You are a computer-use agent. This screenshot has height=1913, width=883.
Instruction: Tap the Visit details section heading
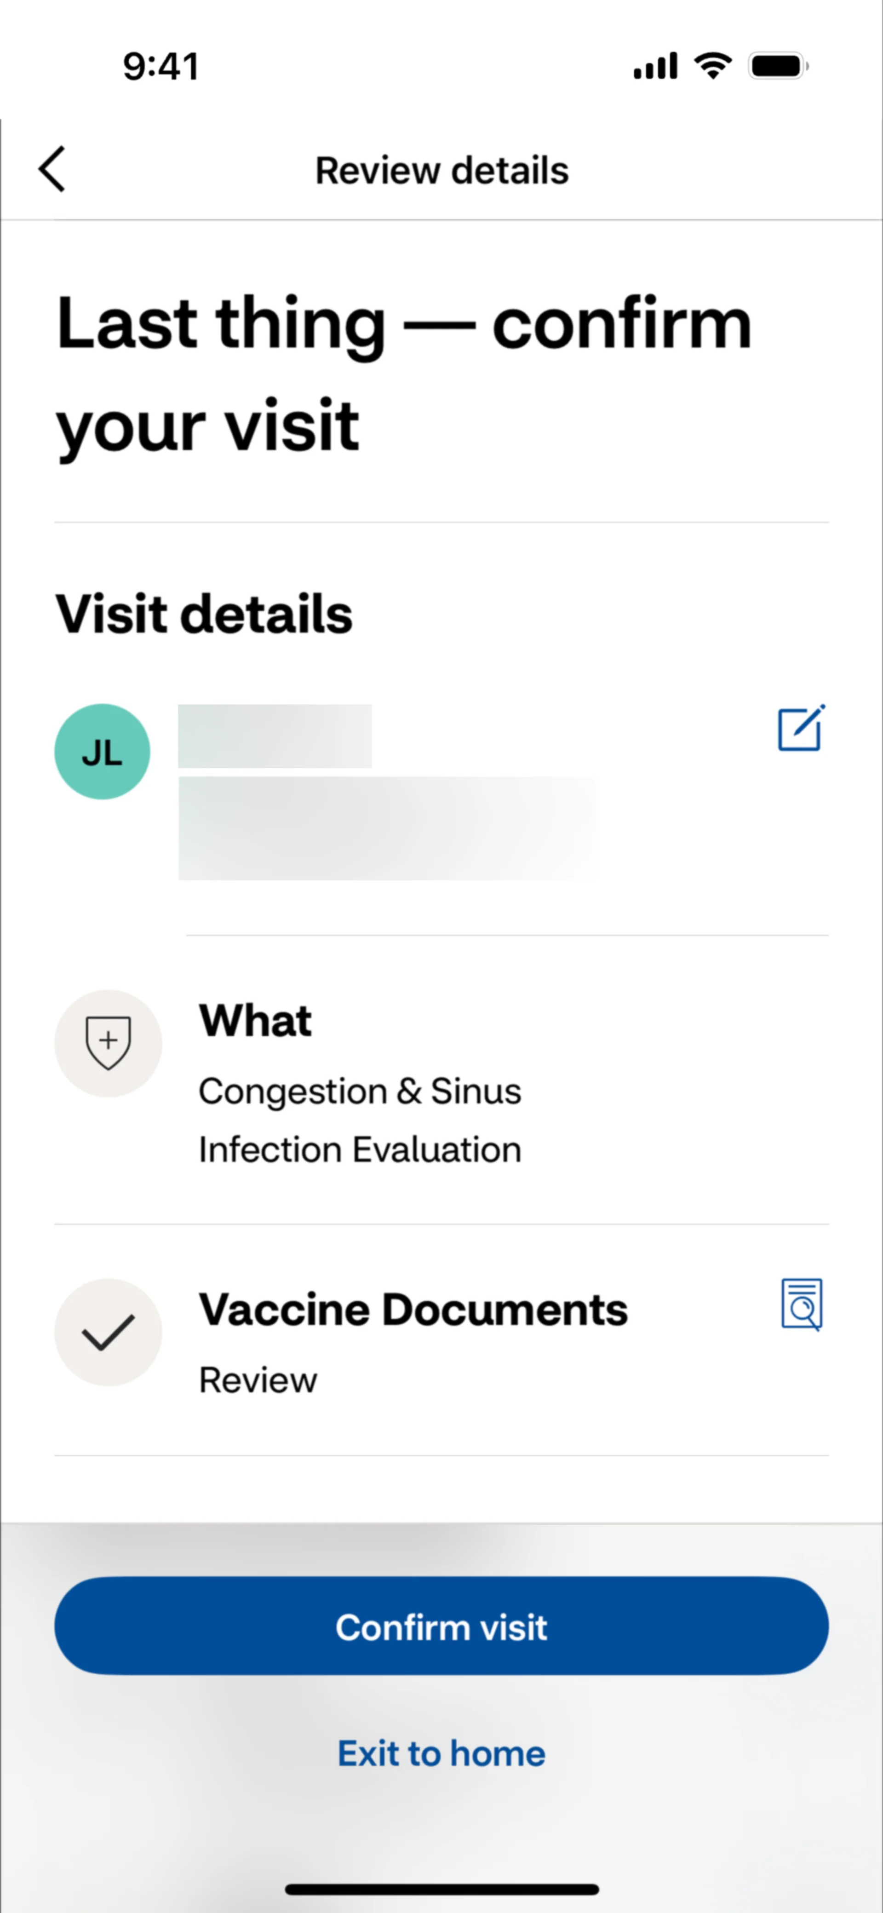click(204, 615)
